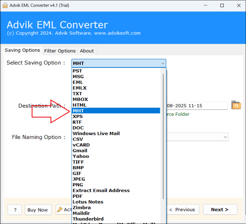246x224 pixels.
Task: Proceed with the Next button
Action: point(220,209)
